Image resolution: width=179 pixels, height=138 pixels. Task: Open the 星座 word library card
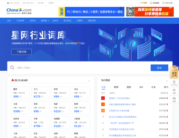40,108
